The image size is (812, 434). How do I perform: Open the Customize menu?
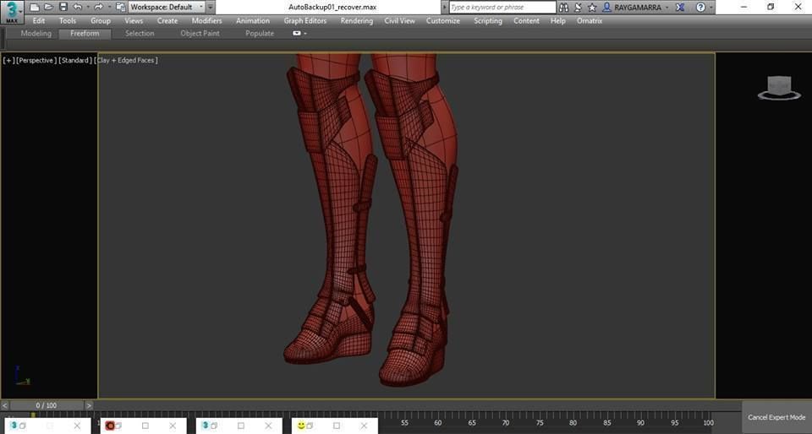click(x=442, y=20)
